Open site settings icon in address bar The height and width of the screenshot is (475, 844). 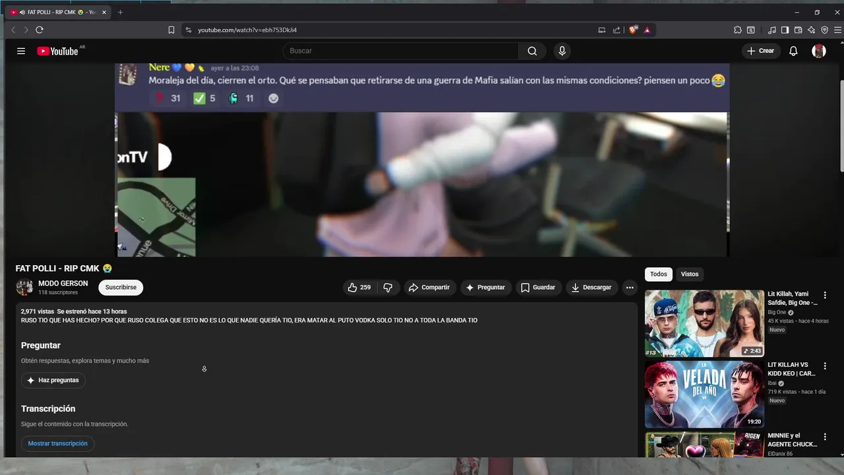[188, 30]
